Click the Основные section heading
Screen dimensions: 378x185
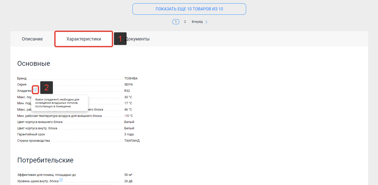34,64
